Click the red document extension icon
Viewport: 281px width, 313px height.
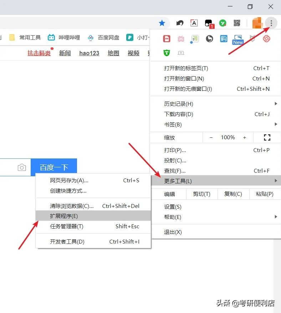[167, 38]
